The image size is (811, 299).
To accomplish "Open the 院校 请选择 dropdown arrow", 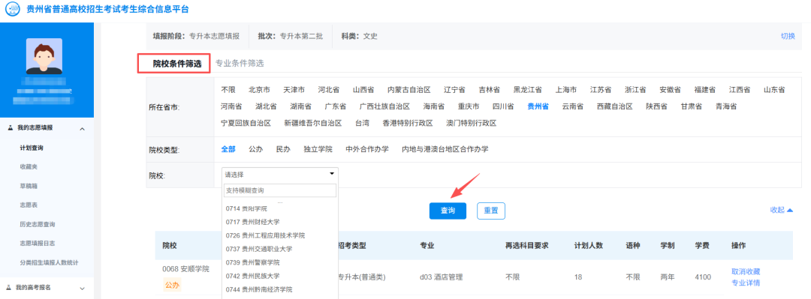I will coord(332,174).
